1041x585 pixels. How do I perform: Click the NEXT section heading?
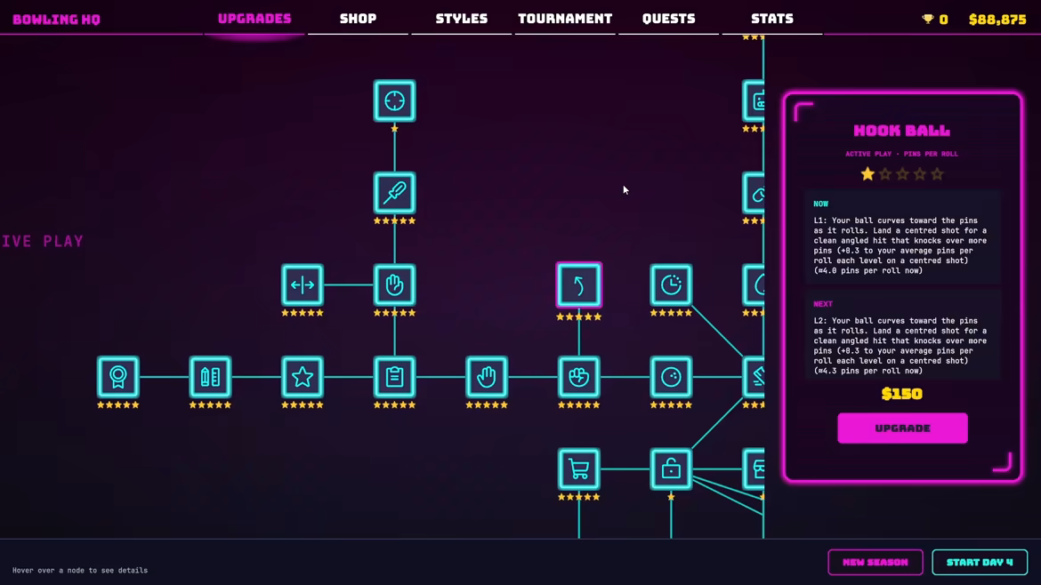[x=823, y=304]
